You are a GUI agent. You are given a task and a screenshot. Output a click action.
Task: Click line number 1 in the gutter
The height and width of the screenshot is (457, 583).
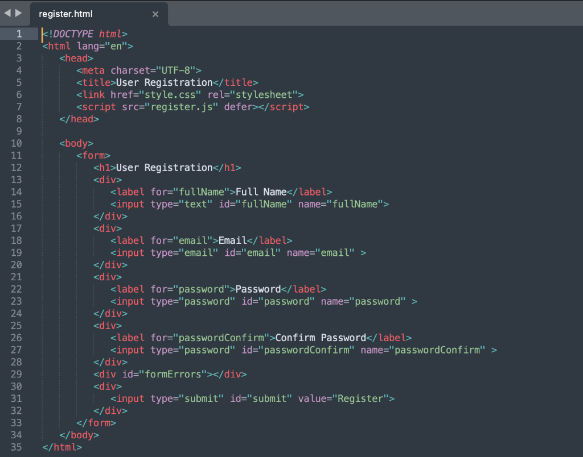point(19,34)
